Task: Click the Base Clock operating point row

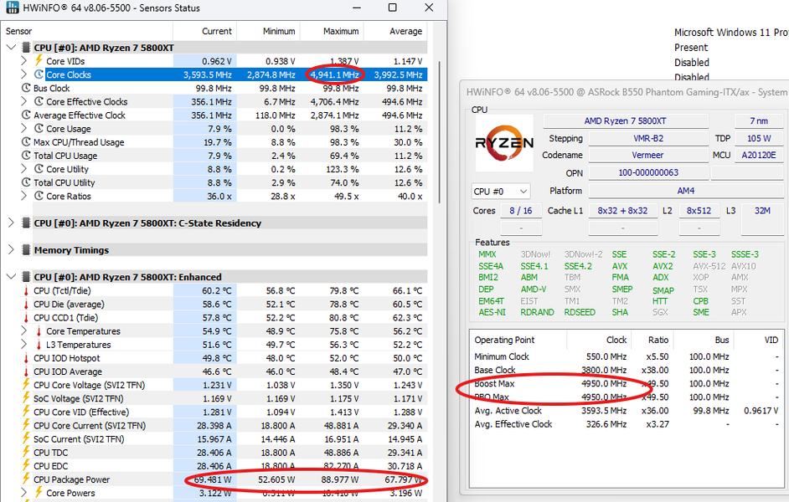Action: coord(626,370)
